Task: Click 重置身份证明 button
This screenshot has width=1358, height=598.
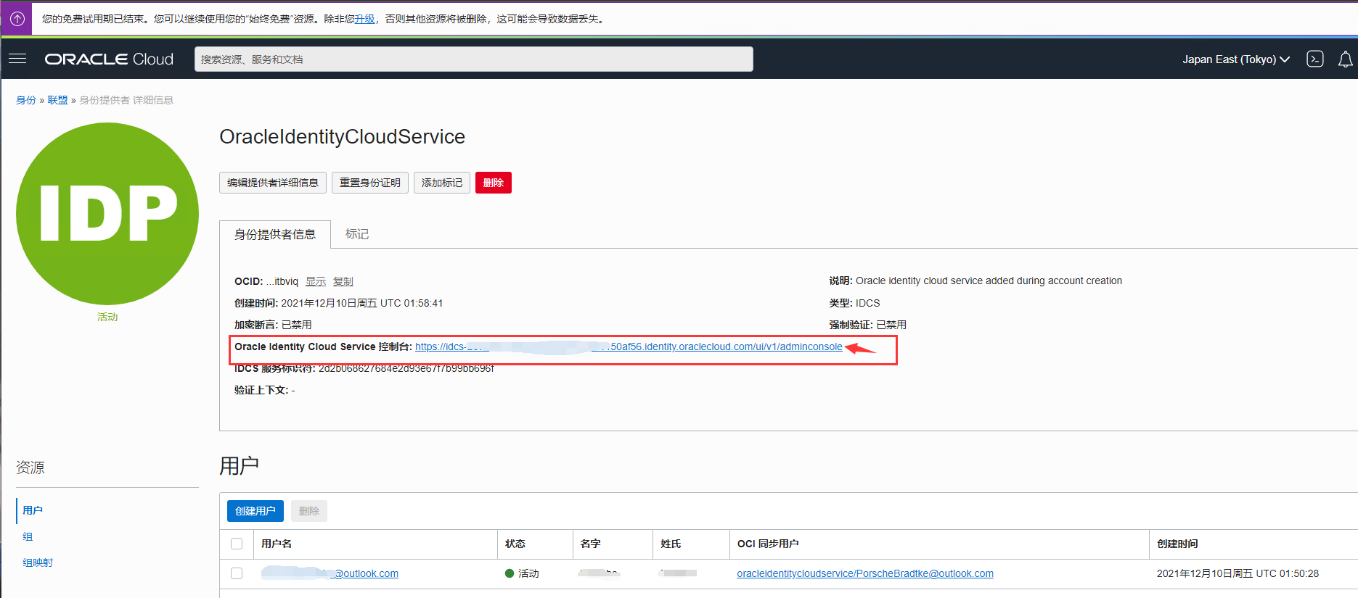Action: pyautogui.click(x=370, y=183)
